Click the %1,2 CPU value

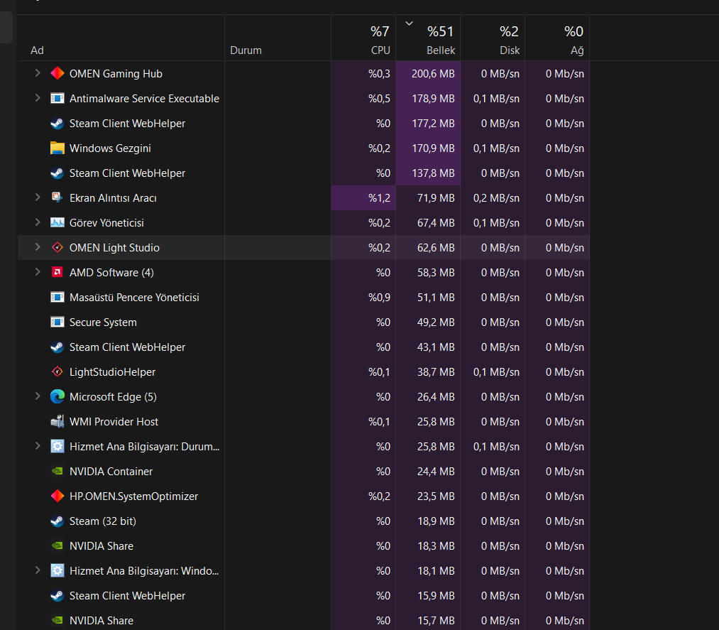click(x=379, y=198)
